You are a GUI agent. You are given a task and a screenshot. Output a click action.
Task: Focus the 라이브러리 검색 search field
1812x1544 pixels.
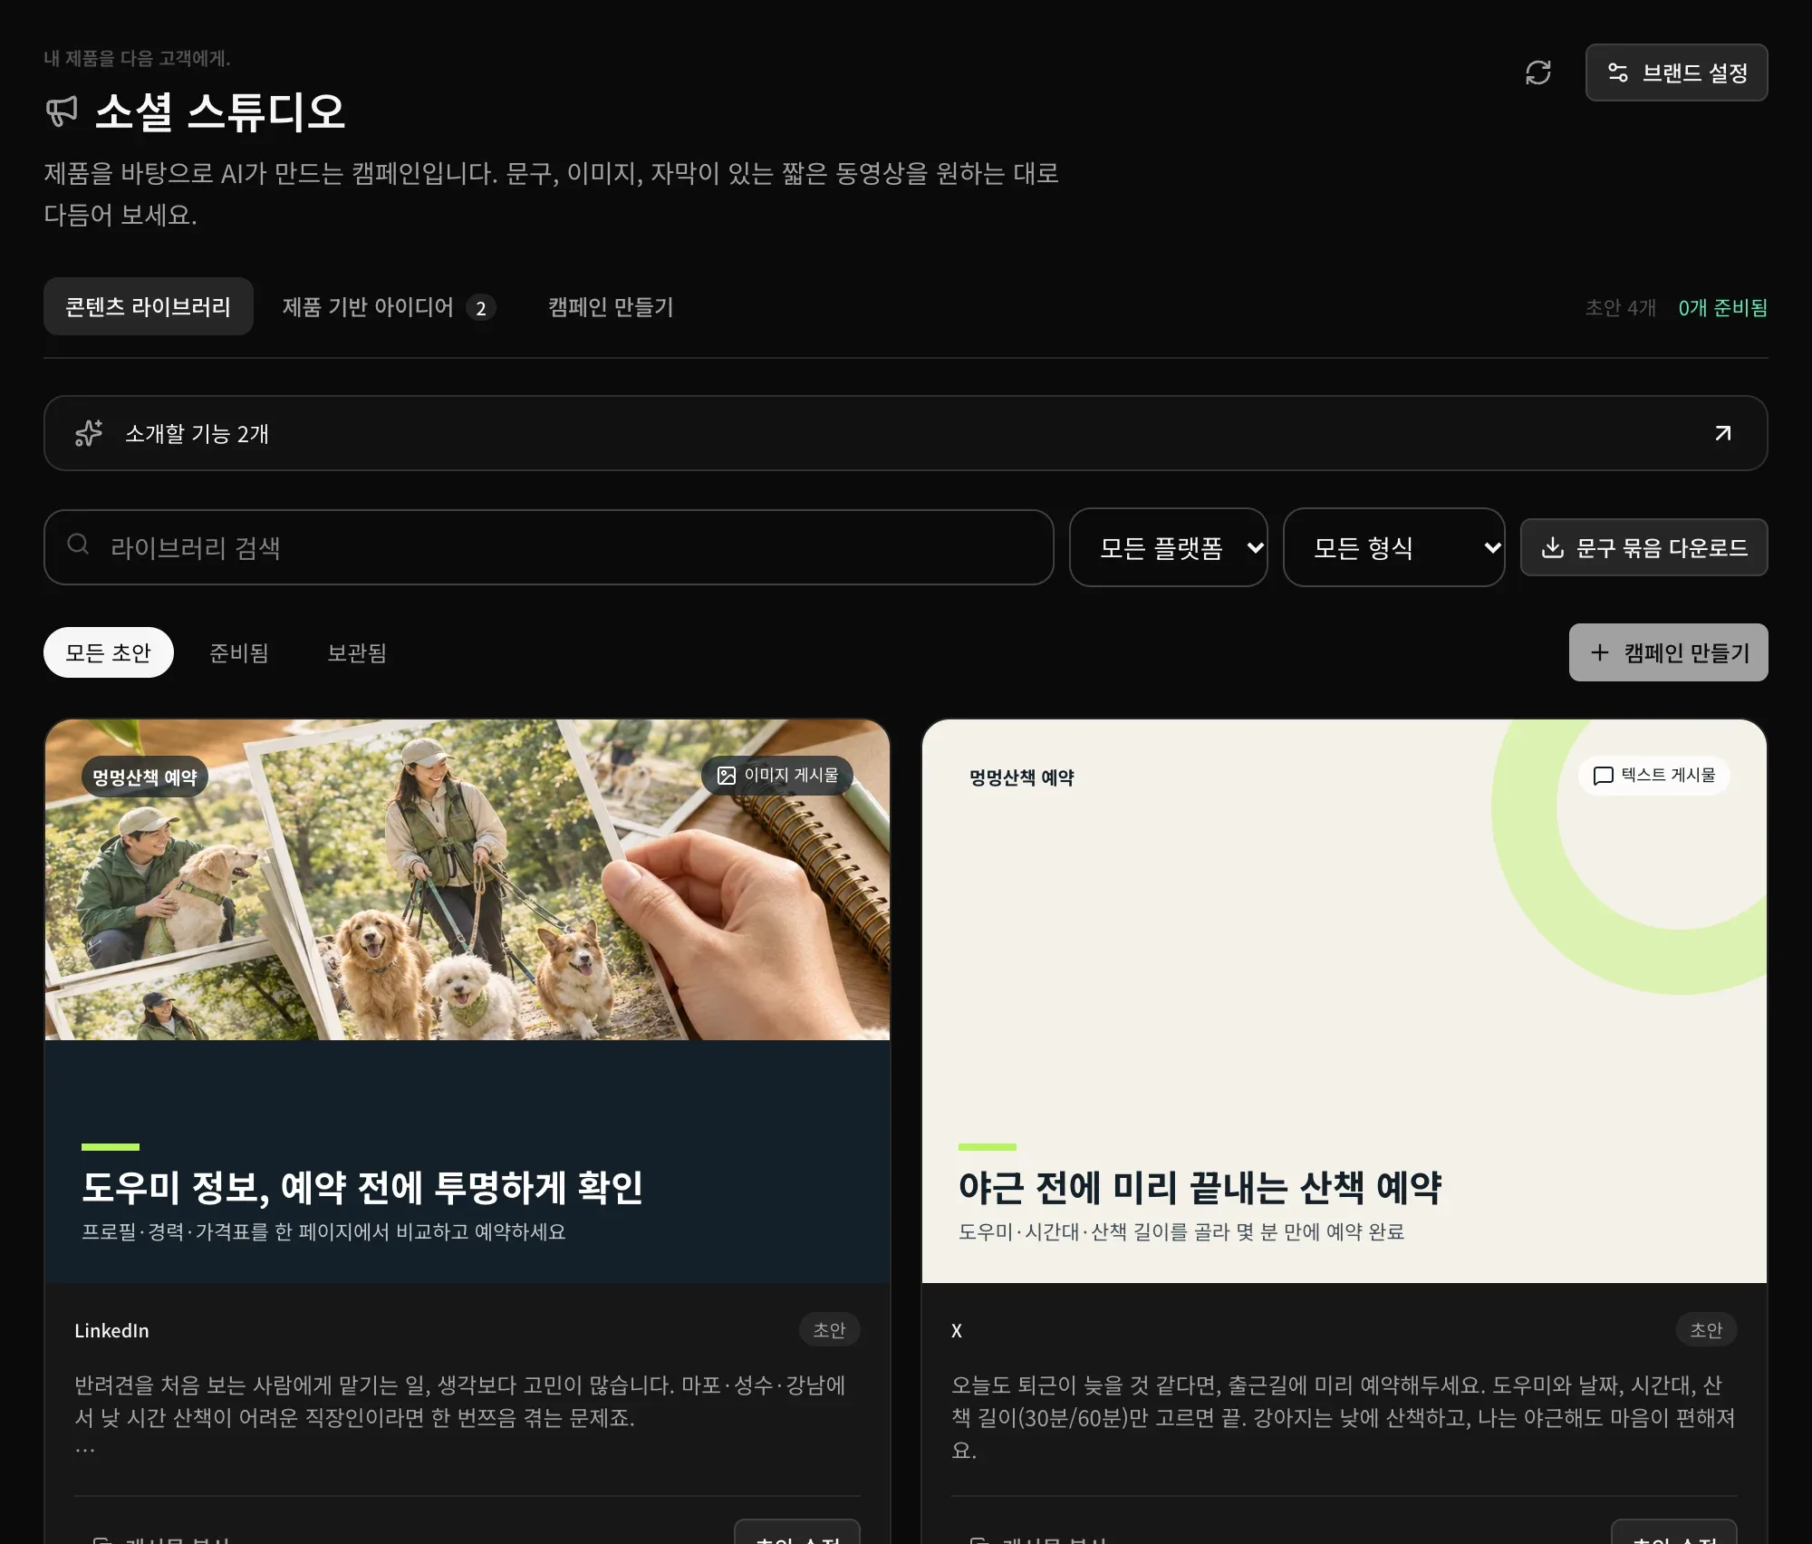click(548, 547)
